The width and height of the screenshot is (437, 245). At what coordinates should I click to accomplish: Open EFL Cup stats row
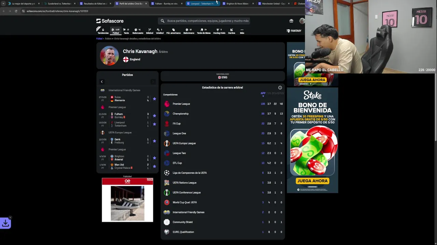[x=223, y=163]
